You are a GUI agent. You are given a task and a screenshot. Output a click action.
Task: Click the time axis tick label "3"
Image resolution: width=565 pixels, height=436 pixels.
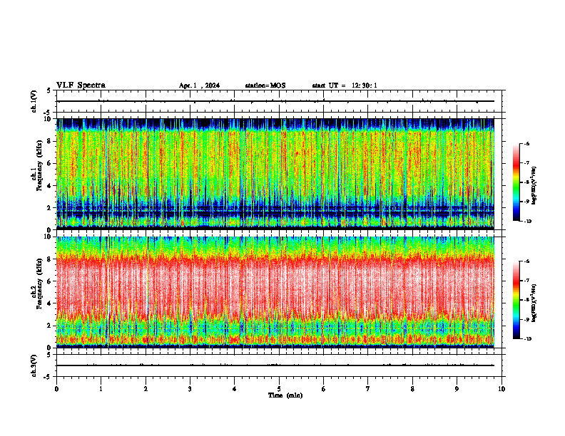pos(190,389)
